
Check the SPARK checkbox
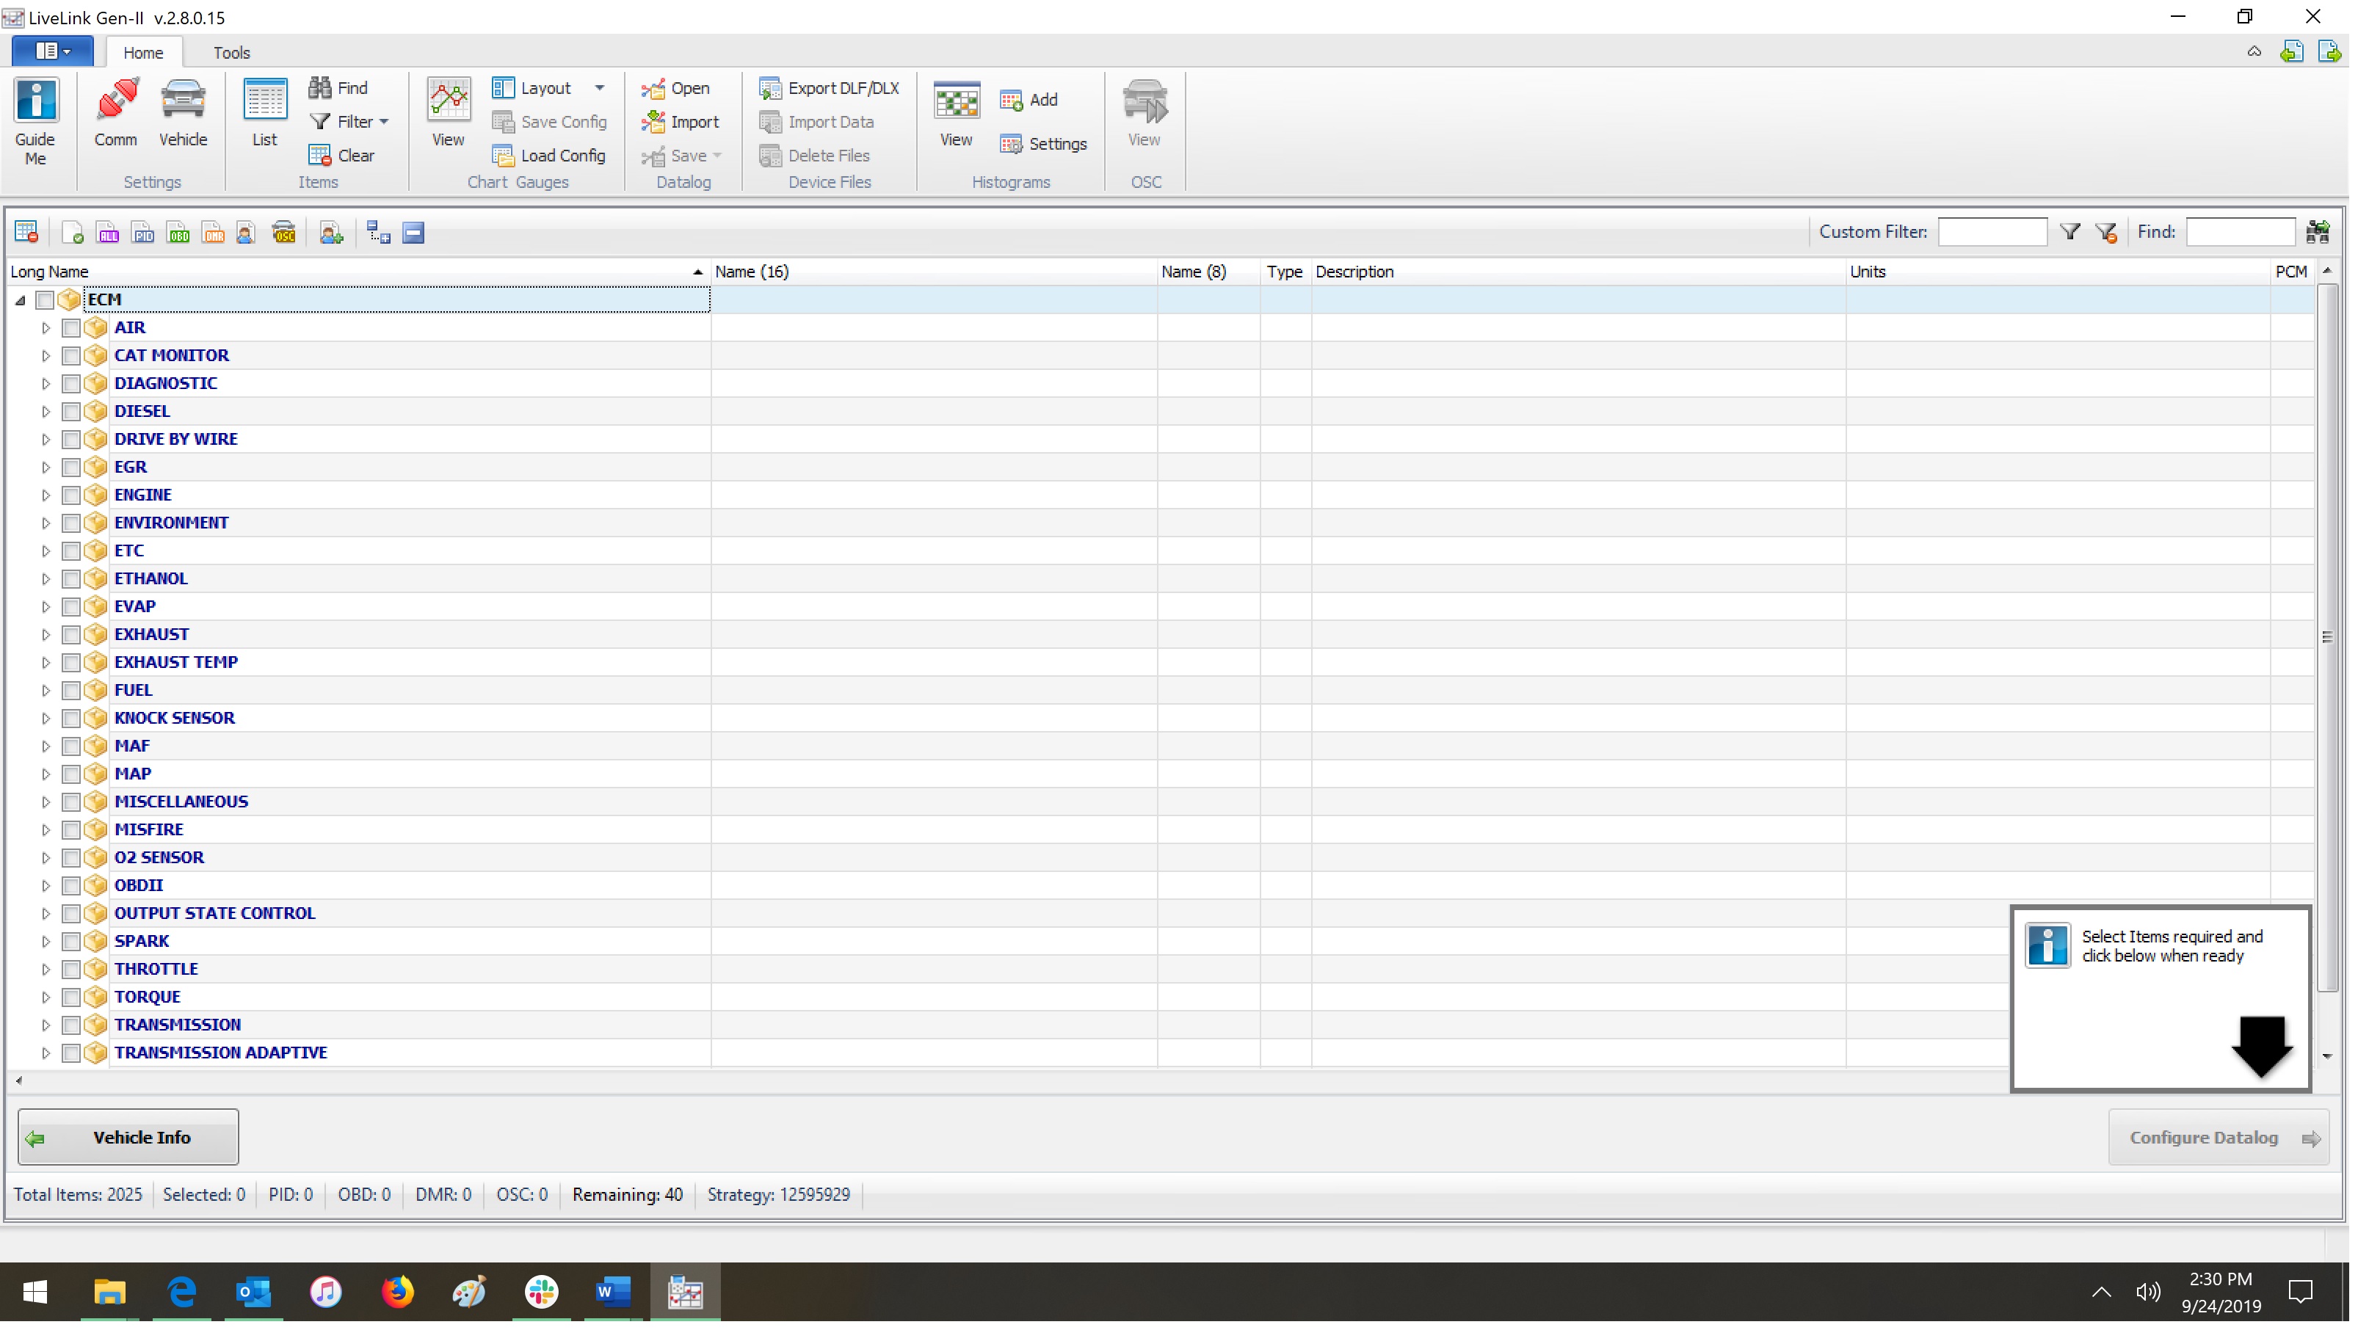tap(71, 942)
